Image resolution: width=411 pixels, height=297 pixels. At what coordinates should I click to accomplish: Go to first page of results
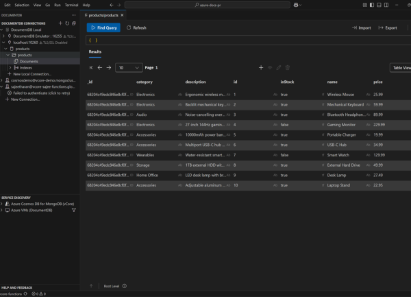click(x=91, y=68)
